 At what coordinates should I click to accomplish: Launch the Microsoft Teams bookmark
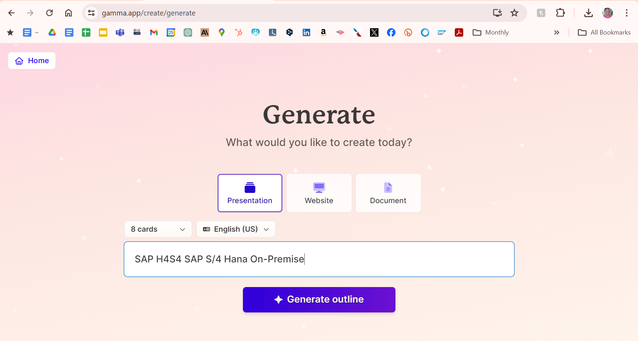pyautogui.click(x=120, y=32)
